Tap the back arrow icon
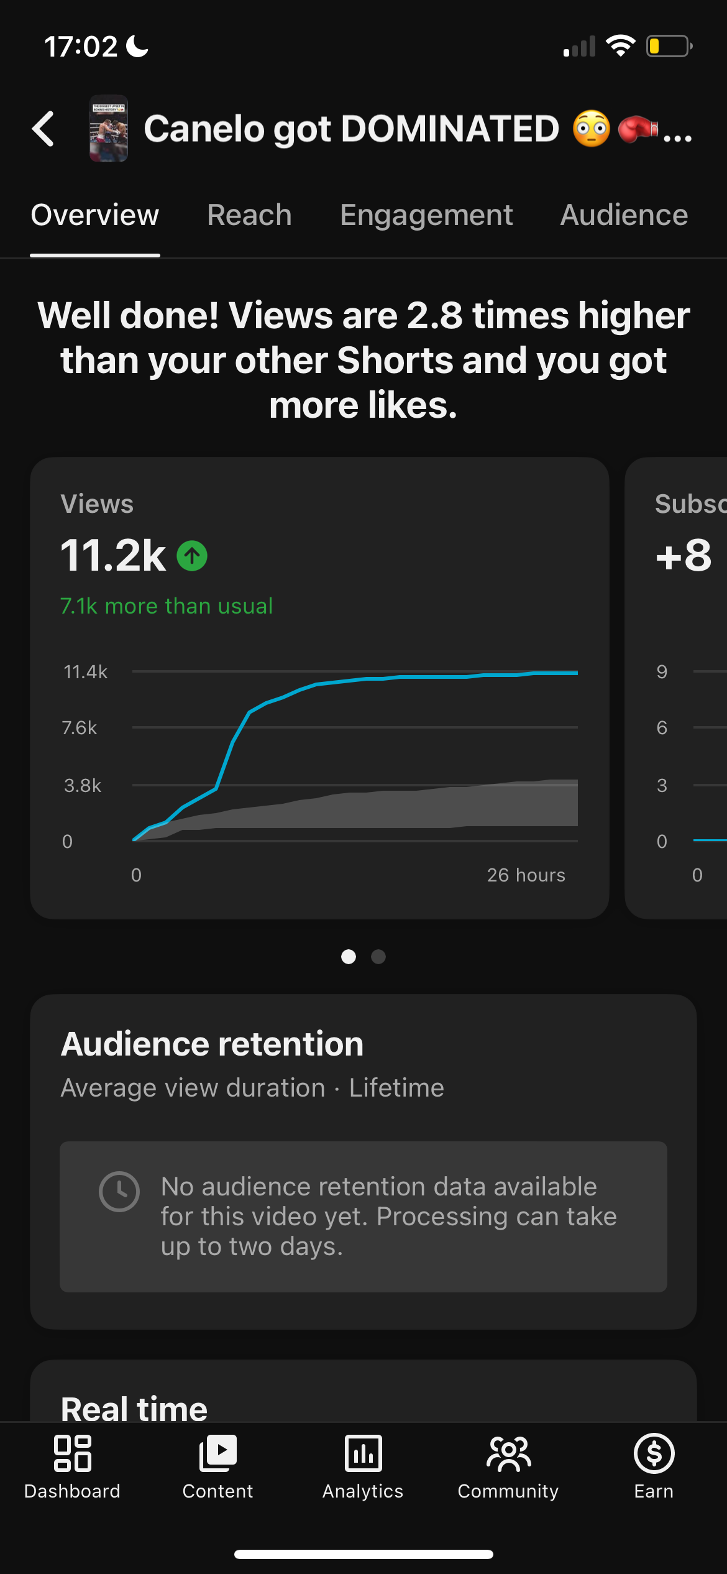 click(x=43, y=129)
